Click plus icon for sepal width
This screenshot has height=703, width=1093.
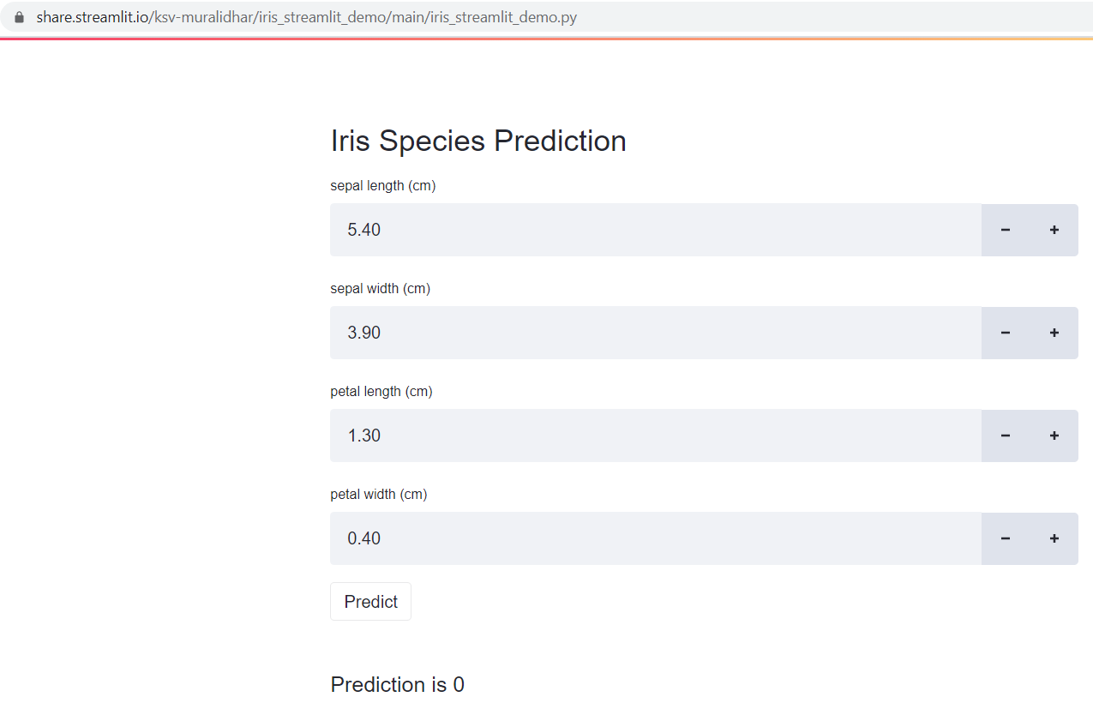[1054, 333]
